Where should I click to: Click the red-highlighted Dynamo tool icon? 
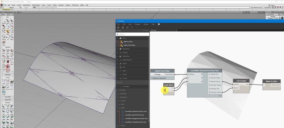(x=8, y=68)
